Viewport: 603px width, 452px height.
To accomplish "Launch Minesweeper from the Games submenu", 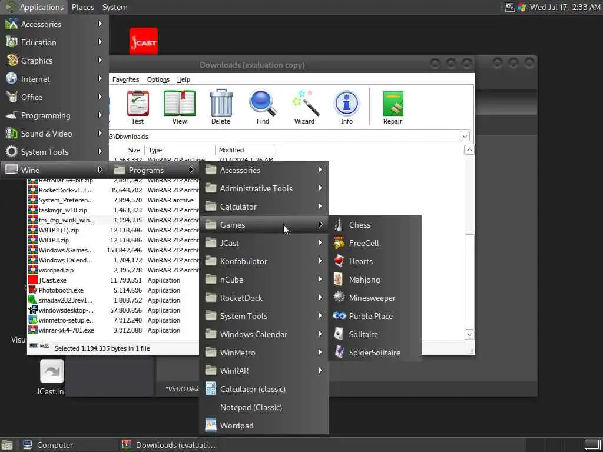I will [x=375, y=298].
